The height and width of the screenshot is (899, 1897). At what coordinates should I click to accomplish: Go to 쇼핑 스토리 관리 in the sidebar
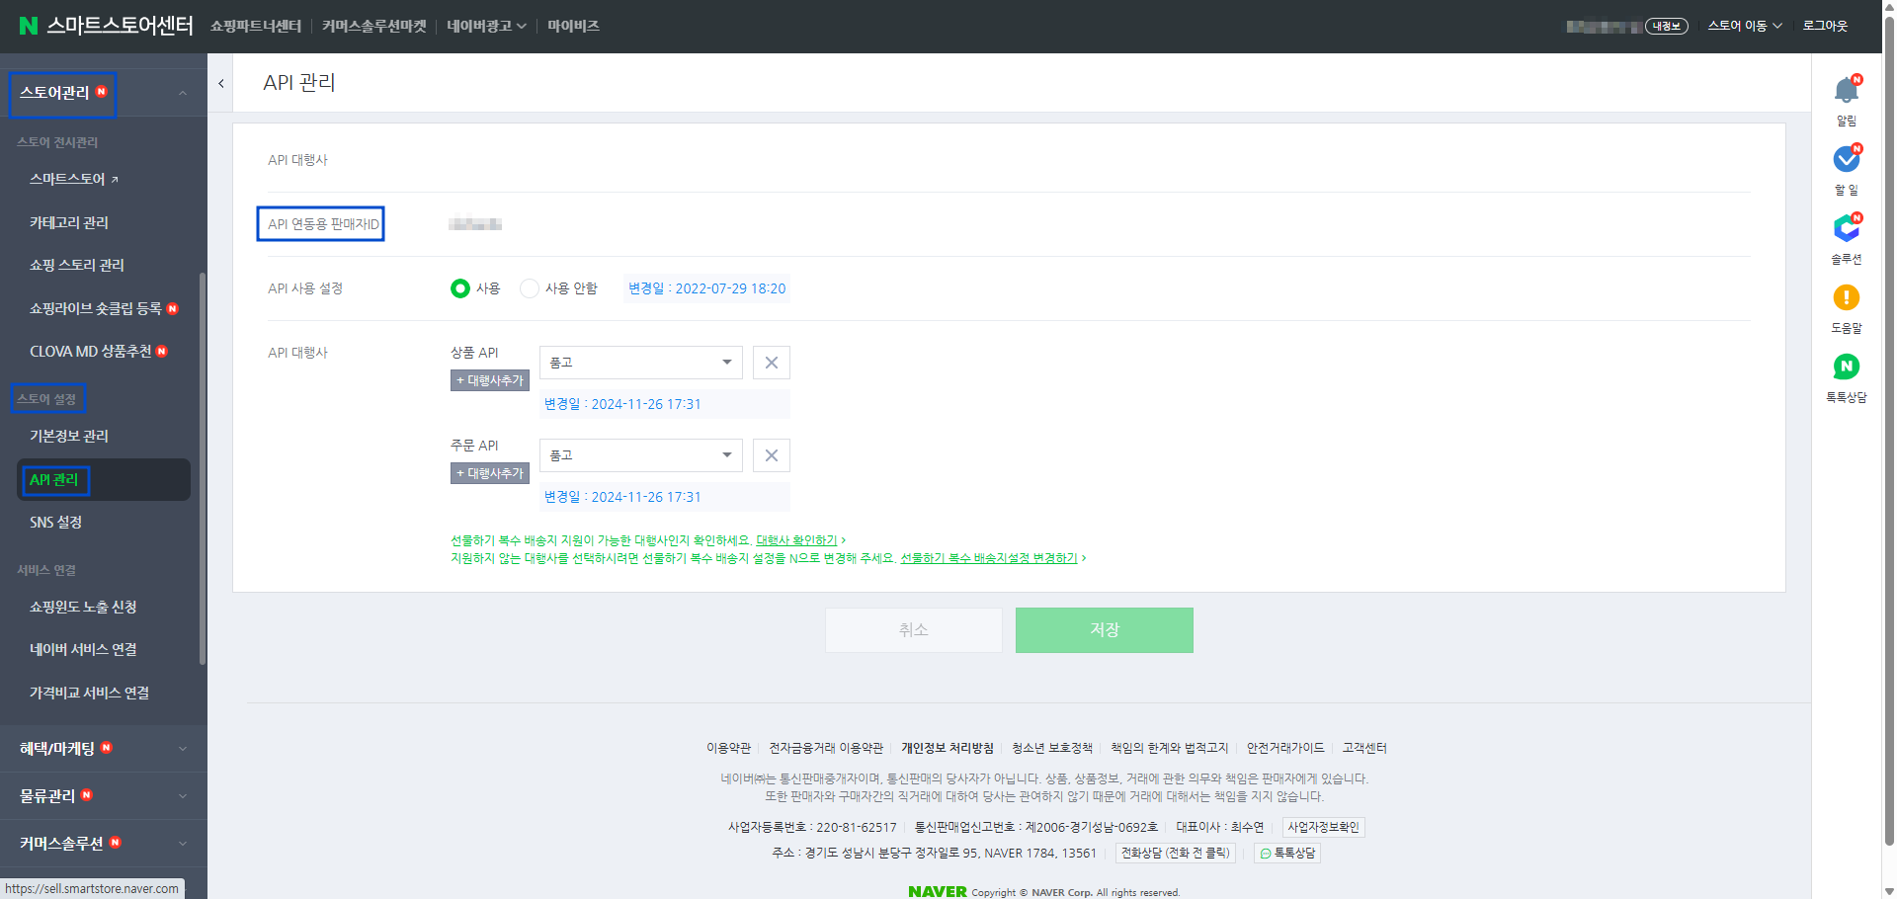point(77,266)
